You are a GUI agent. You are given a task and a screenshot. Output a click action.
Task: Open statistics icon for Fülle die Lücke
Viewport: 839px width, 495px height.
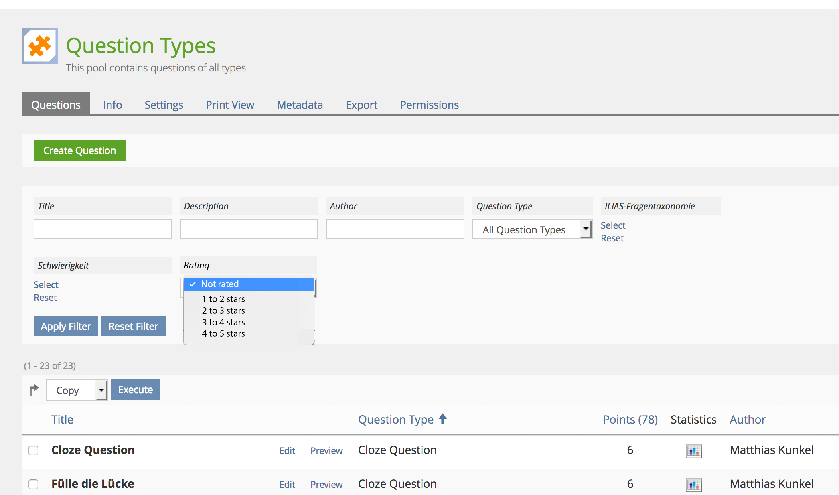[x=693, y=485]
